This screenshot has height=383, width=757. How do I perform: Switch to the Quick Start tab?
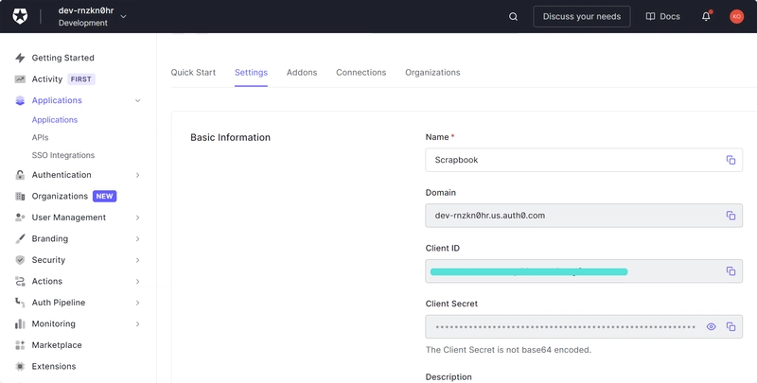193,73
